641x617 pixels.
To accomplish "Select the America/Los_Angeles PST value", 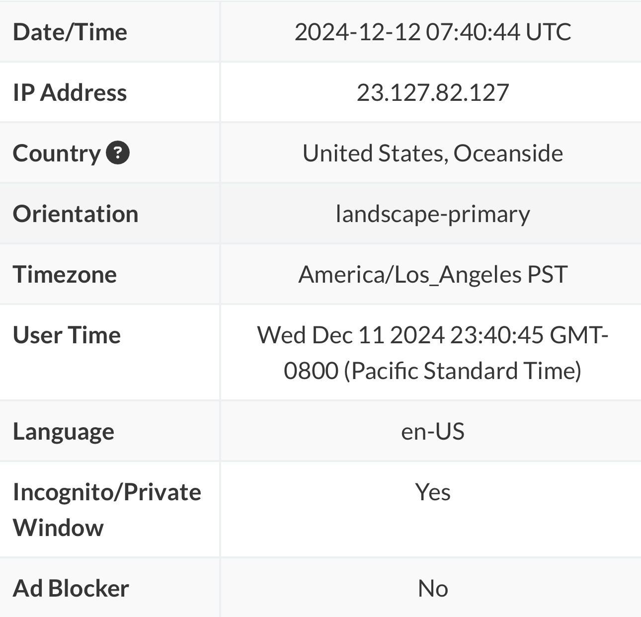I will (x=432, y=274).
